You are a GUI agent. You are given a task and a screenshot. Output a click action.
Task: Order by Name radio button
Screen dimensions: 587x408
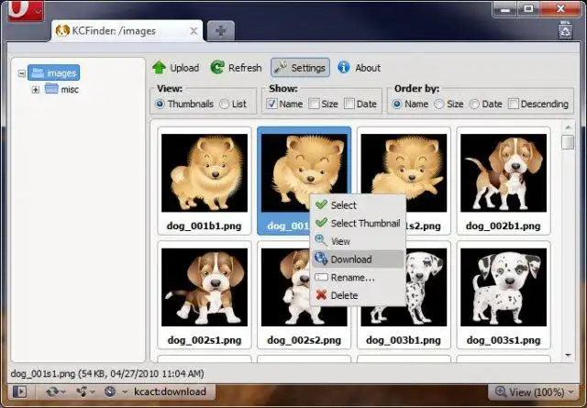[397, 104]
